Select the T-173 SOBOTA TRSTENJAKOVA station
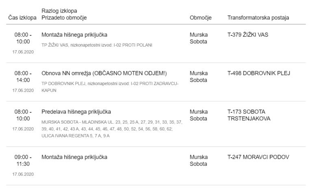The image size is (312, 190). 249,115
